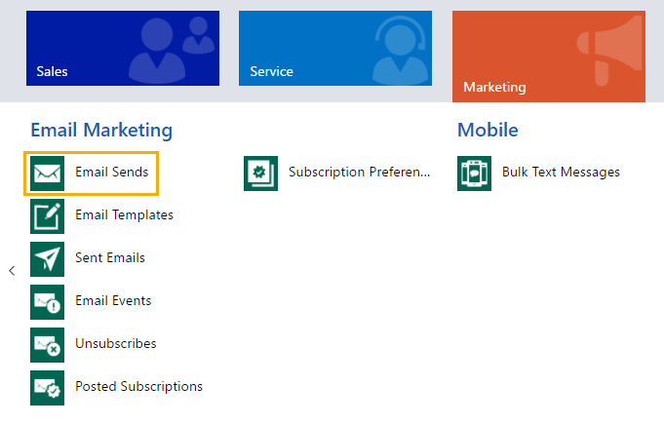Click the Bulk Text Messages phone icon
664x425 pixels.
click(475, 173)
